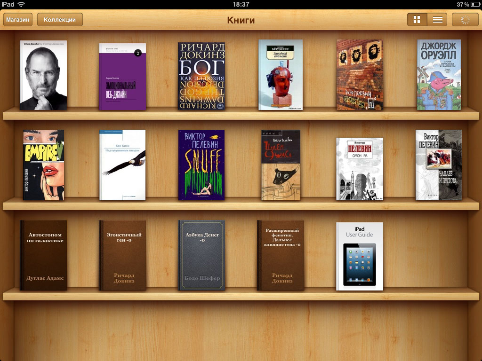The image size is (482, 361).
Task: Open Pelevin's SNUFF book
Action: (x=201, y=165)
